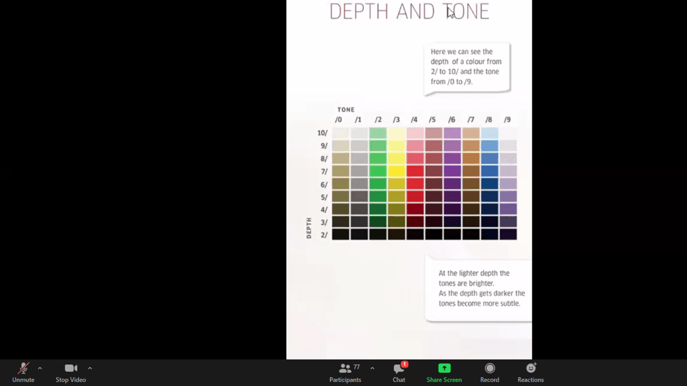The width and height of the screenshot is (687, 386).
Task: Open the Participants panel
Action: (345, 372)
